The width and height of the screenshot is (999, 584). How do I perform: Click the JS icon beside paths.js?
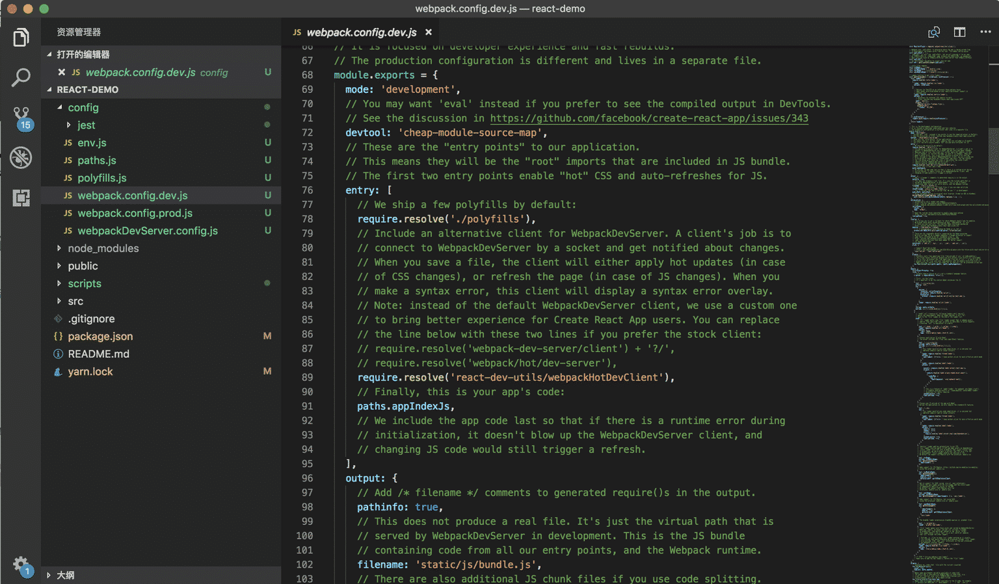pos(68,160)
